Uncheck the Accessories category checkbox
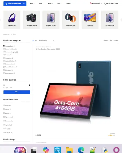122x153 pixels. pos(4,46)
